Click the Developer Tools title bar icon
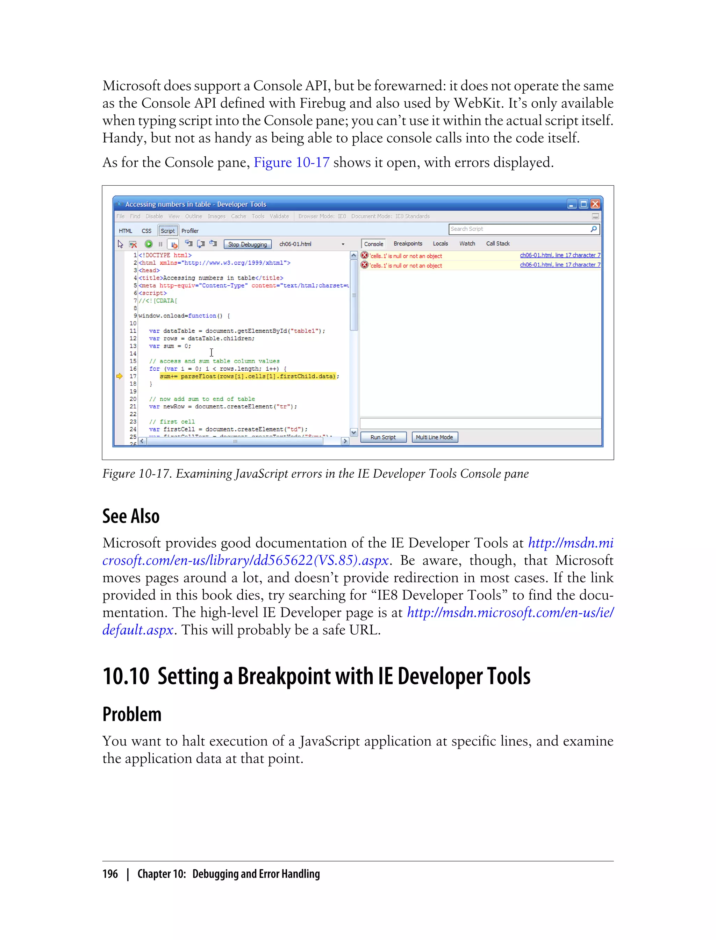 [x=119, y=204]
